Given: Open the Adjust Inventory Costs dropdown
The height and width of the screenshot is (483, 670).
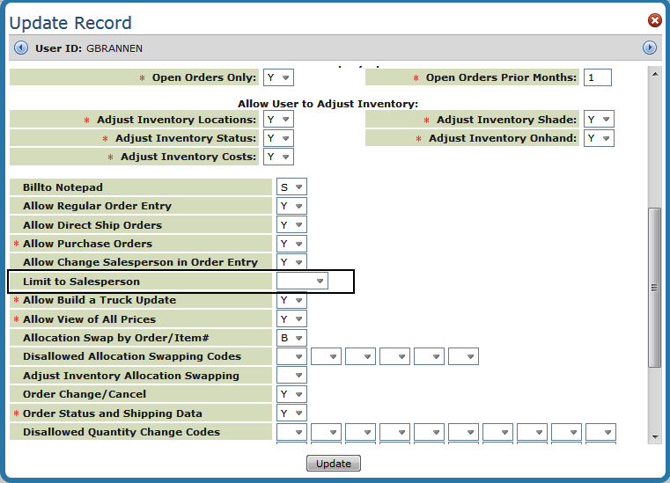Looking at the screenshot, I should pos(278,157).
